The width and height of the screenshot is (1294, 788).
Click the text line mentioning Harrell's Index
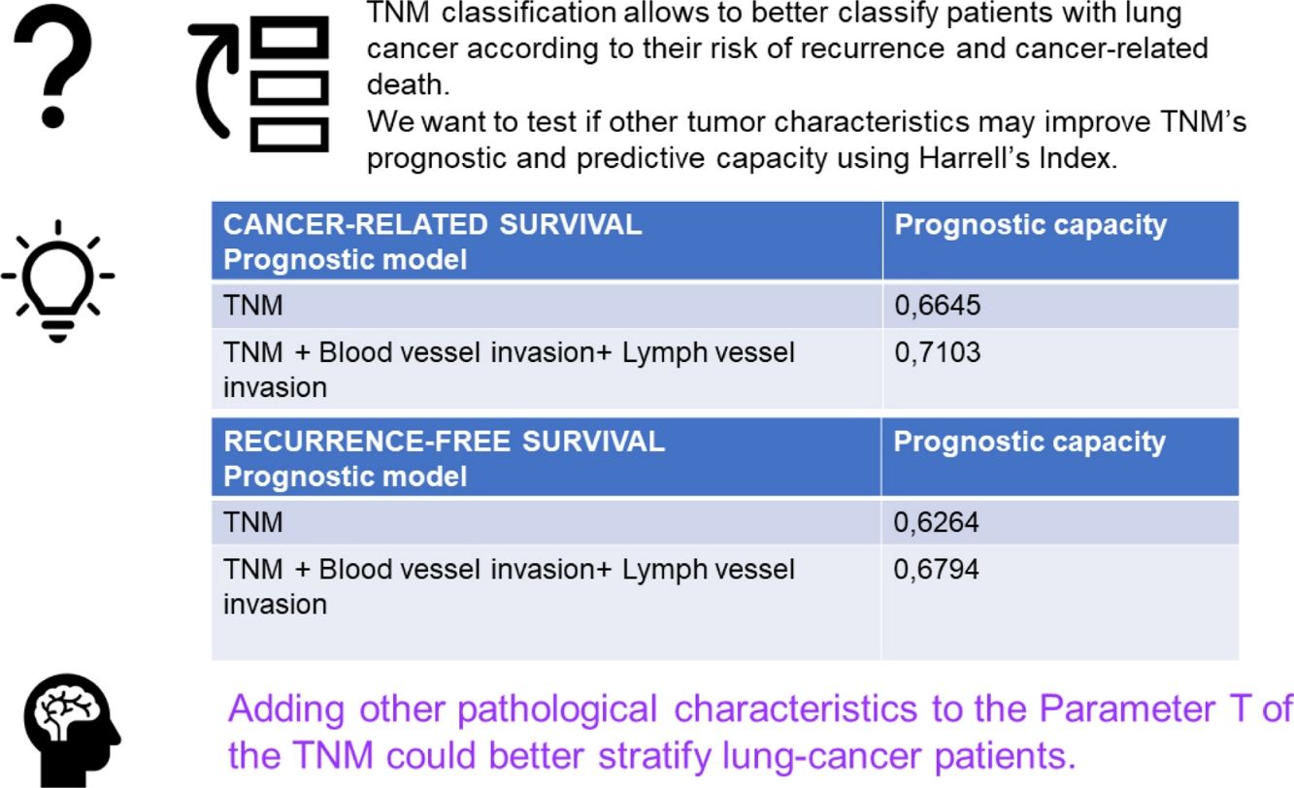pos(743,158)
